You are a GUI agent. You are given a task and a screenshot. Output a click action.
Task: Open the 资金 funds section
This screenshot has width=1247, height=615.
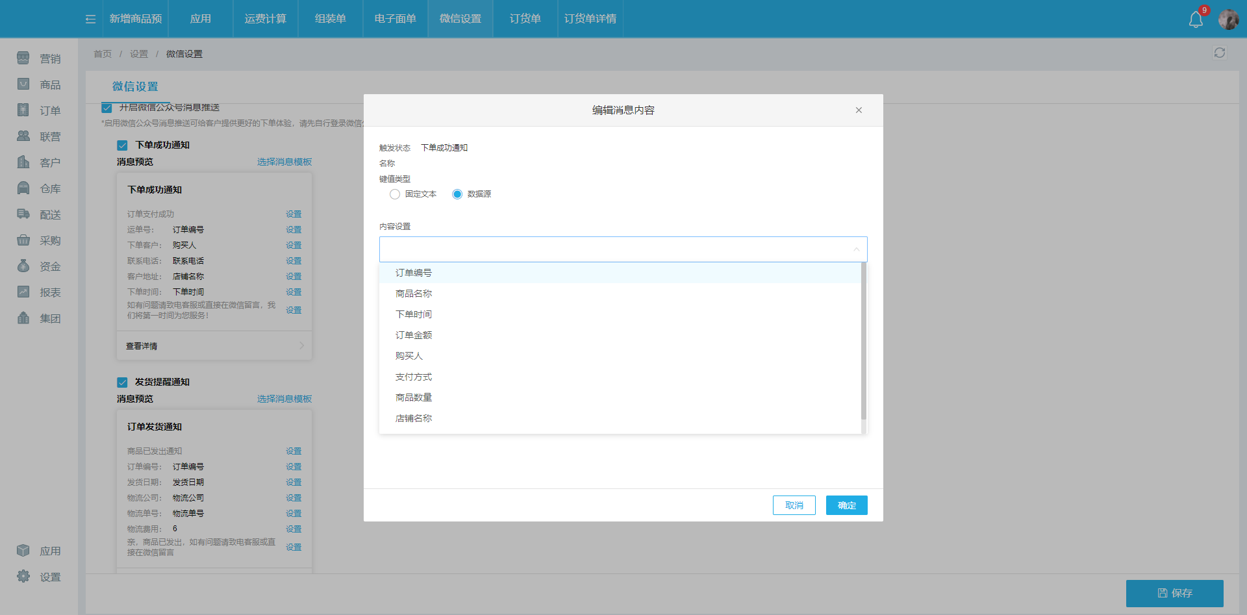pos(23,266)
